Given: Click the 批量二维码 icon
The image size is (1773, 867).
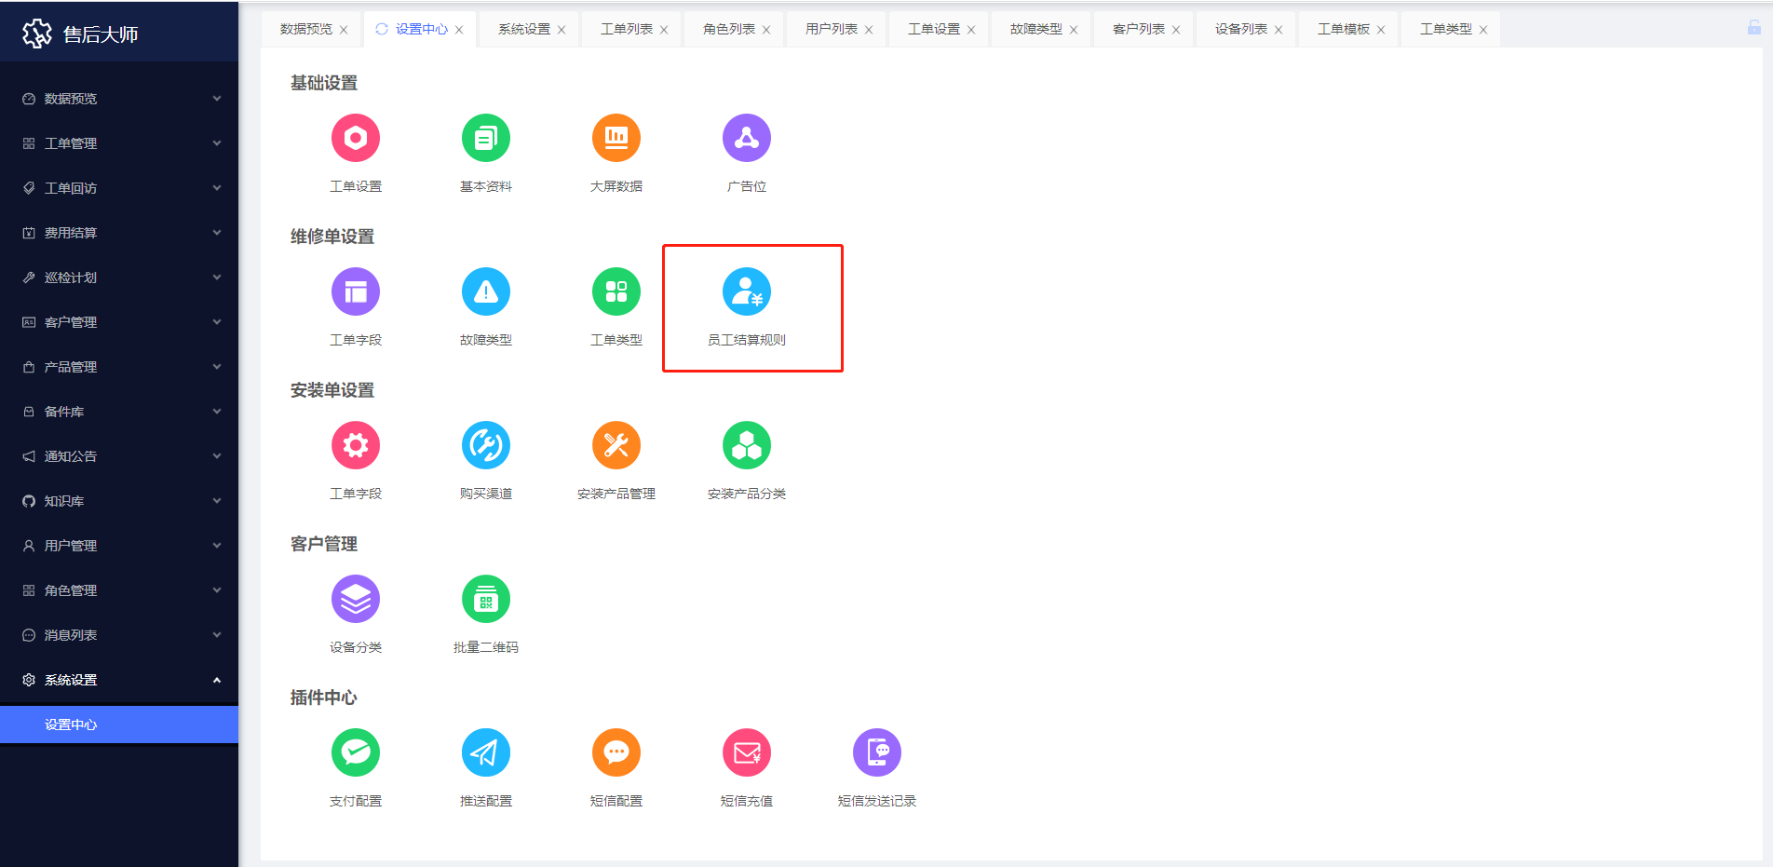Looking at the screenshot, I should [x=485, y=600].
